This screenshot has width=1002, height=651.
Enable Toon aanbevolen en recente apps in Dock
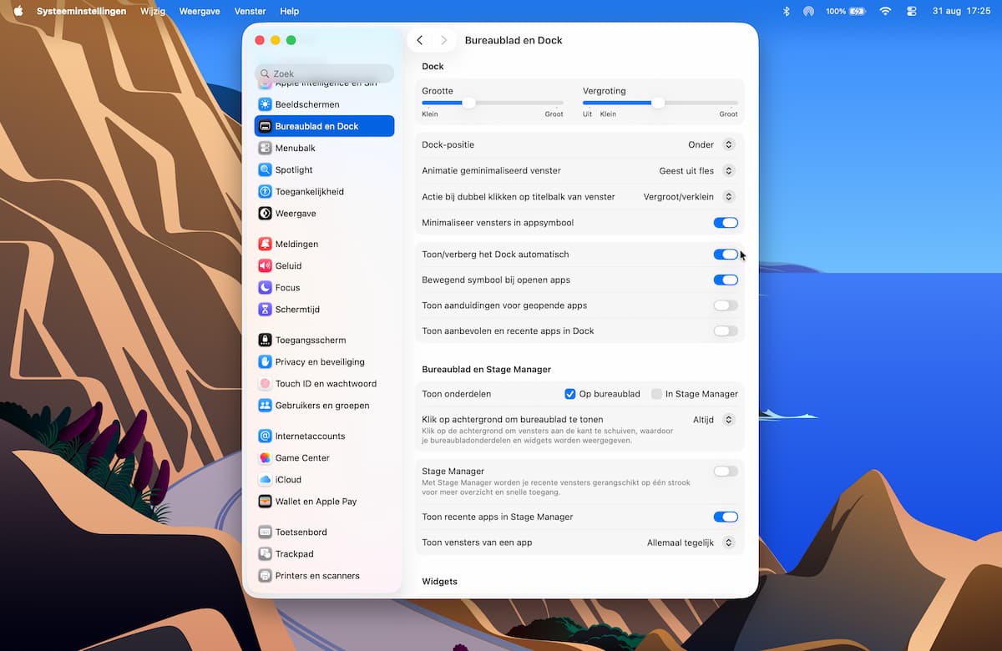[726, 331]
